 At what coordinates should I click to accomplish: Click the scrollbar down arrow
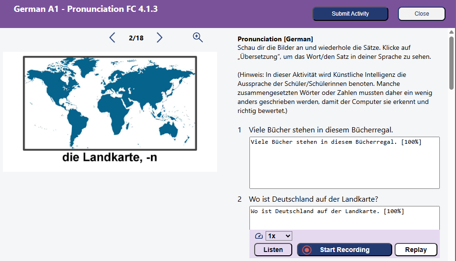coord(451,257)
